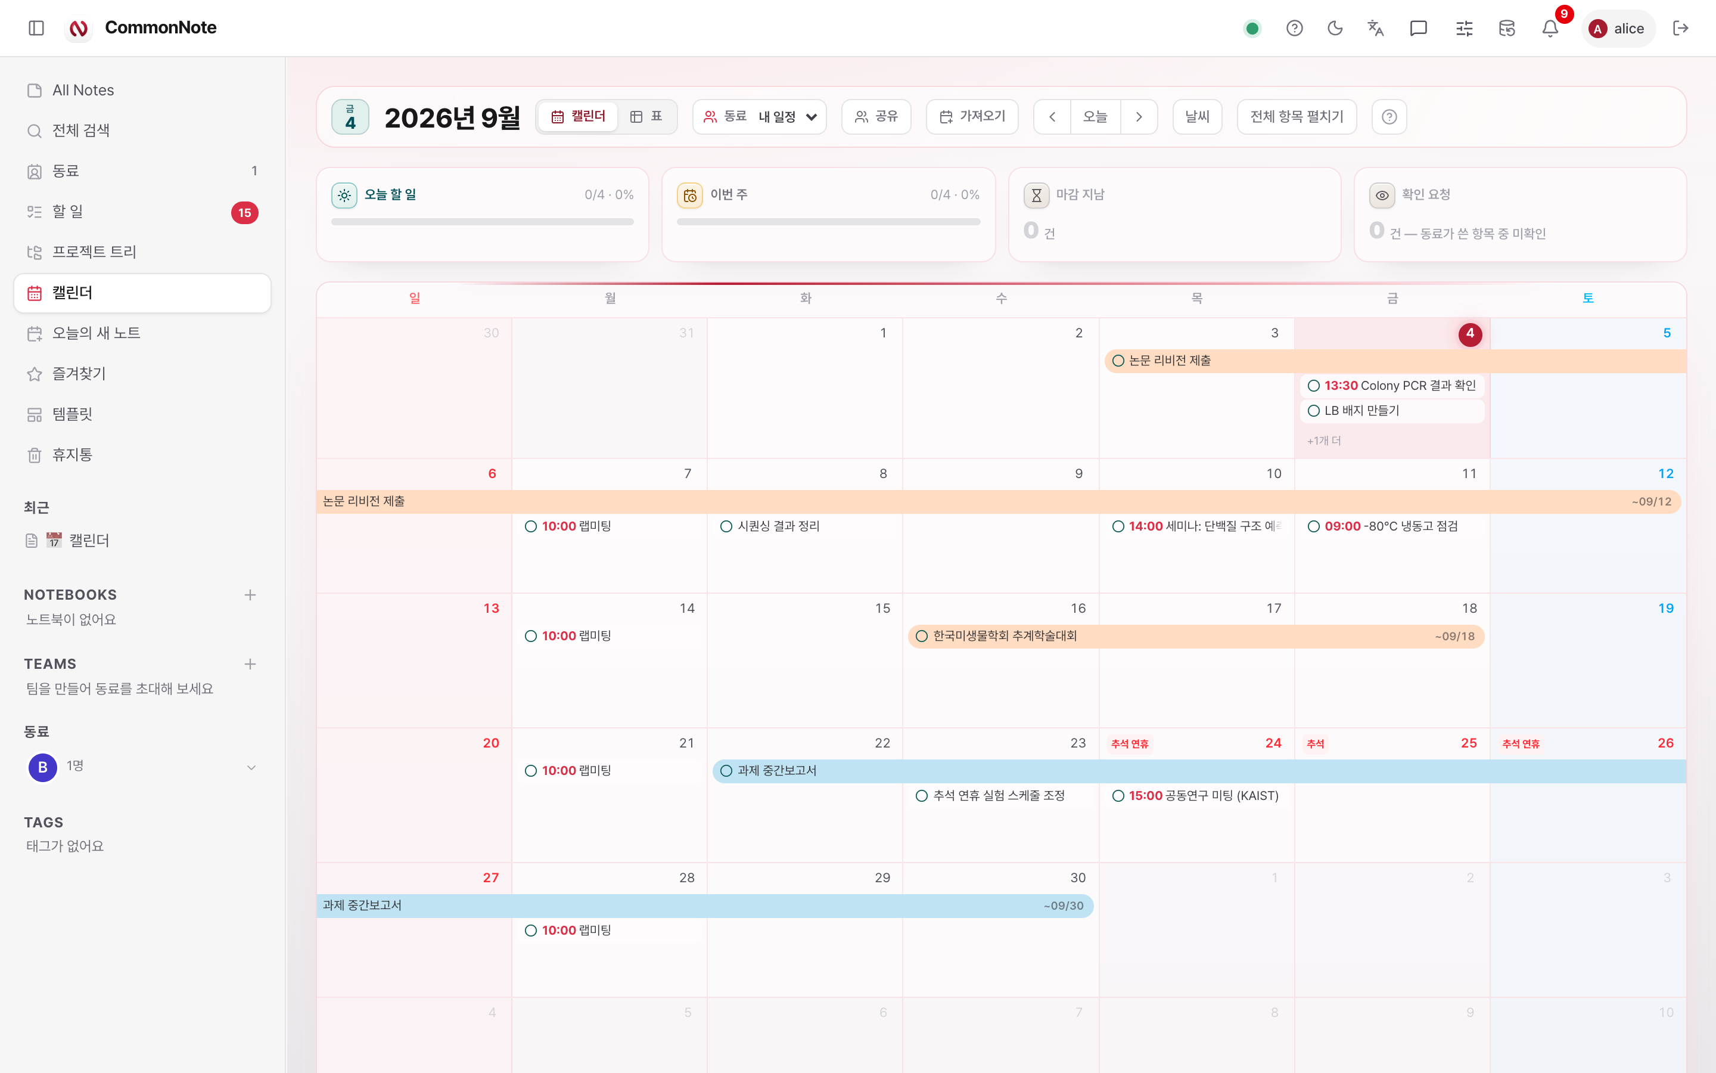Click the CommonNote logo icon
Screen dimensions: 1716x1073
click(x=79, y=27)
